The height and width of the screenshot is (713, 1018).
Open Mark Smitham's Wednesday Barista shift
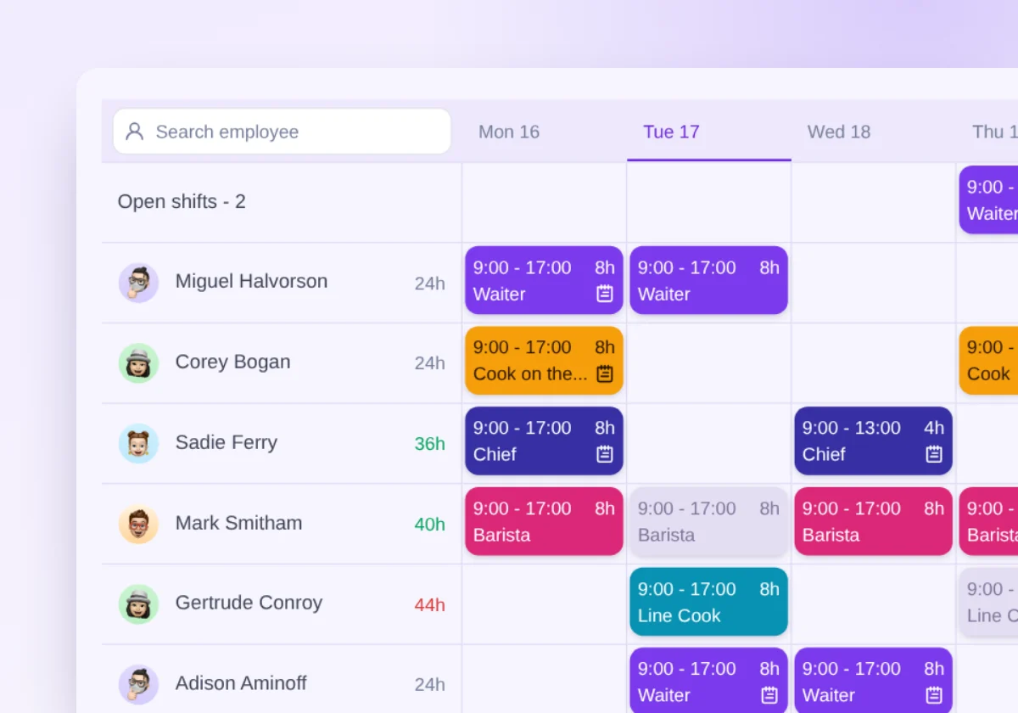pyautogui.click(x=873, y=521)
